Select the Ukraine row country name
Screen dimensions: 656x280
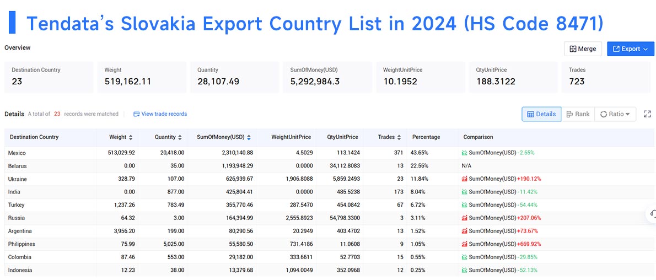pyautogui.click(x=18, y=179)
